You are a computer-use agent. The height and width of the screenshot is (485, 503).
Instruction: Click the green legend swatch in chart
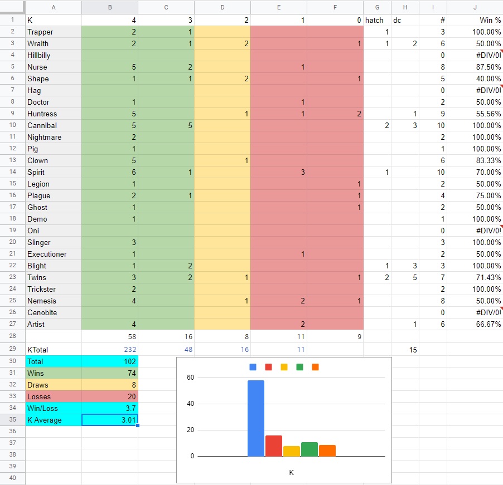pos(299,367)
